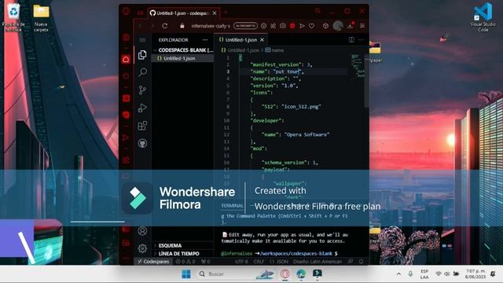Open the Run and Debug view
503x283 pixels.
(x=142, y=108)
